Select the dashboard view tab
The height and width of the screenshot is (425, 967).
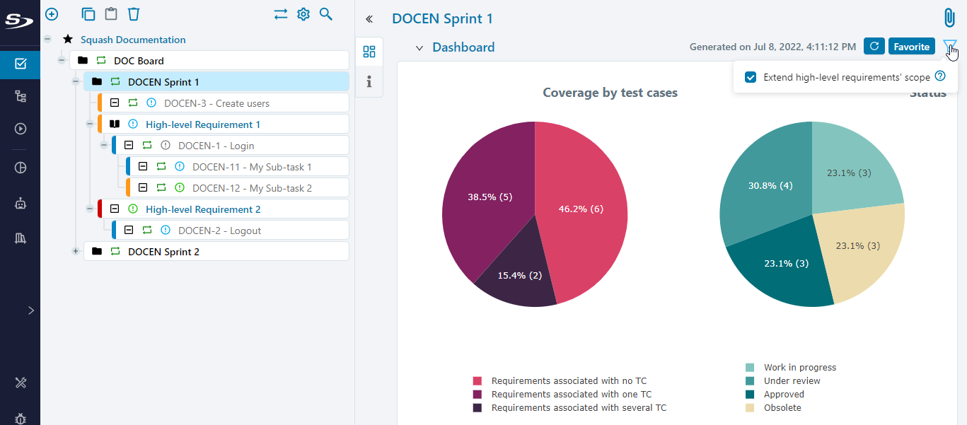369,52
